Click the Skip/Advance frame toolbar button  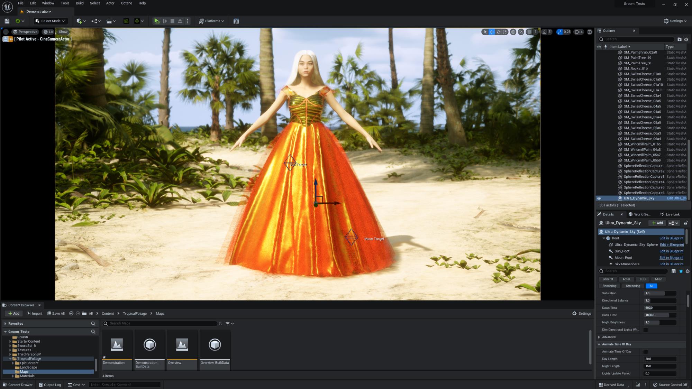coord(165,21)
